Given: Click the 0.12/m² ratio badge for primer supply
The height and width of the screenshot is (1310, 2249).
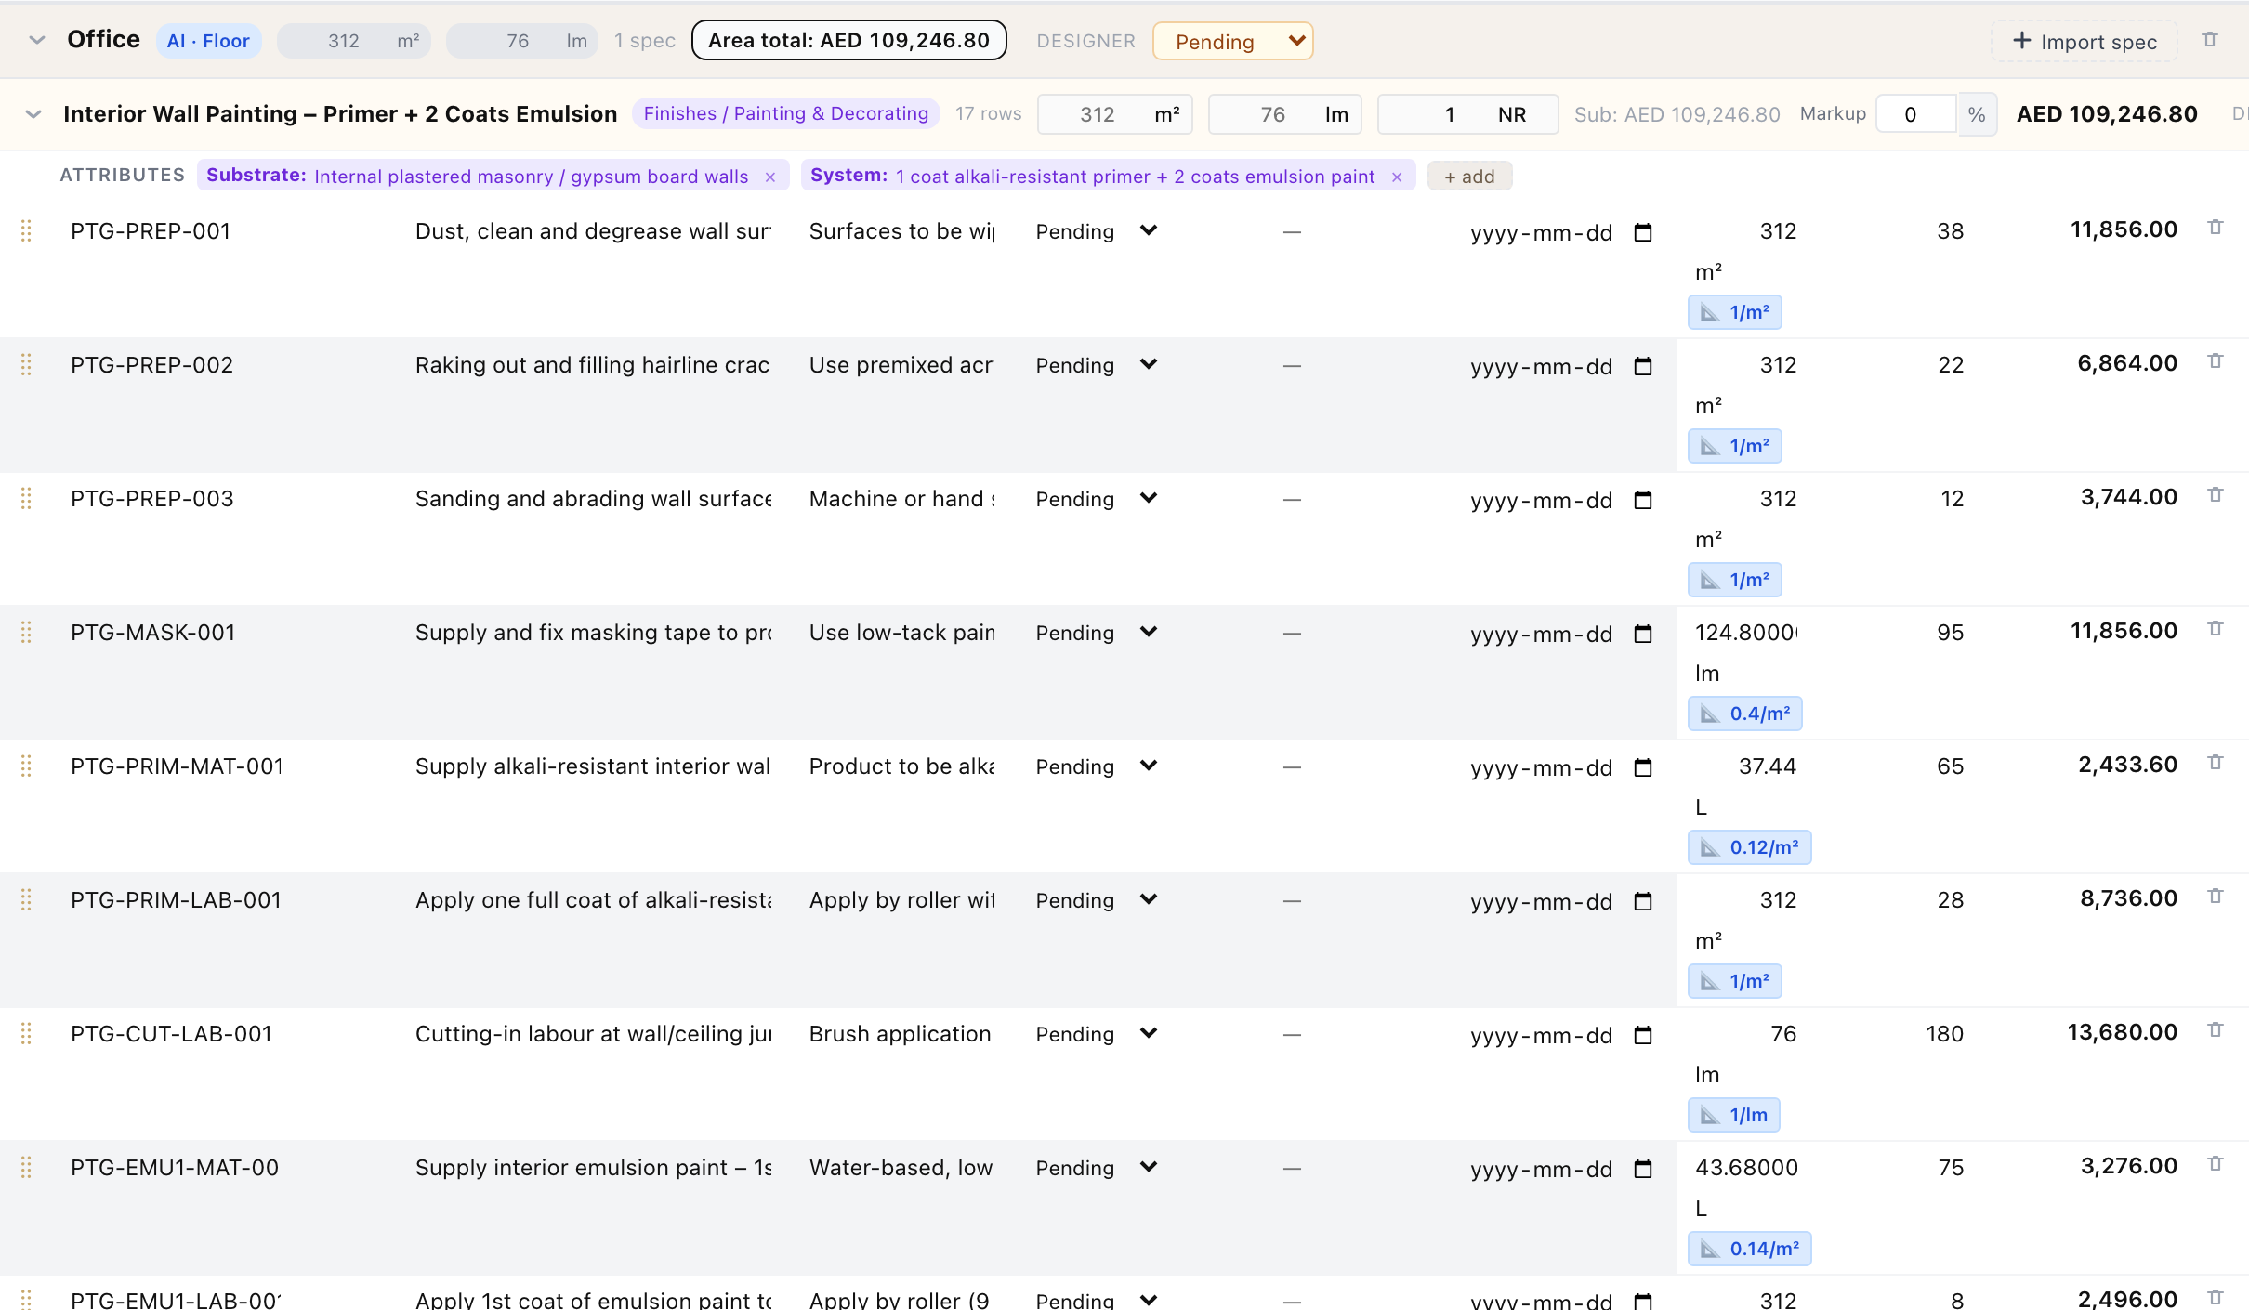Looking at the screenshot, I should tap(1750, 847).
